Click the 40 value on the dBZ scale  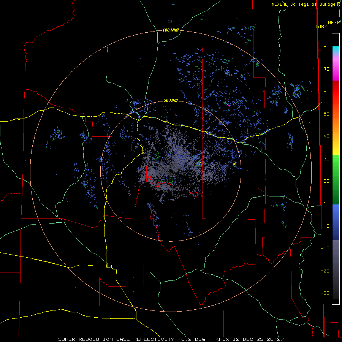click(x=326, y=136)
